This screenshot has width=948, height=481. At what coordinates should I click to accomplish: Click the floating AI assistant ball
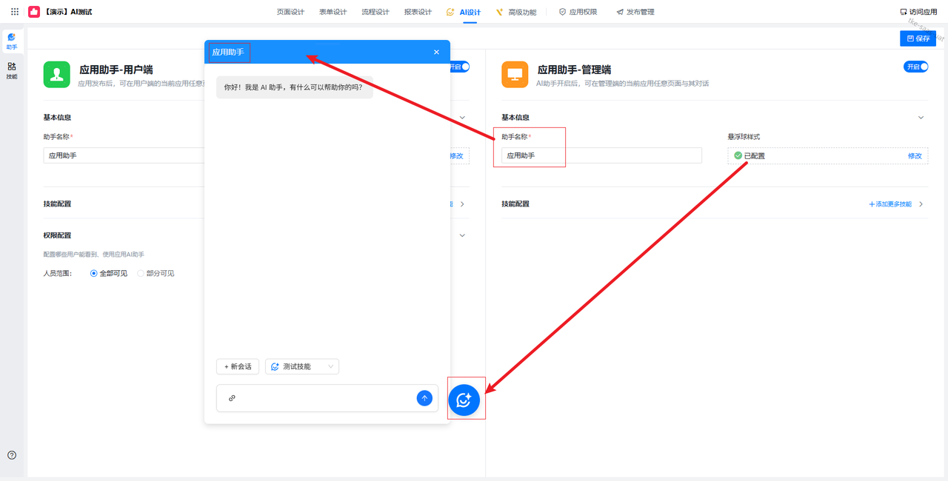pyautogui.click(x=464, y=400)
